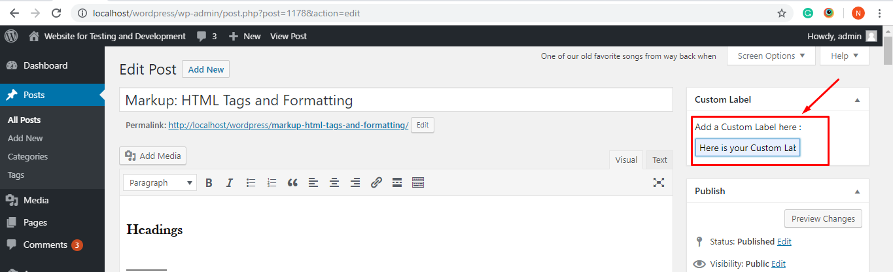Click the insert link icon
893x272 pixels.
coord(376,183)
